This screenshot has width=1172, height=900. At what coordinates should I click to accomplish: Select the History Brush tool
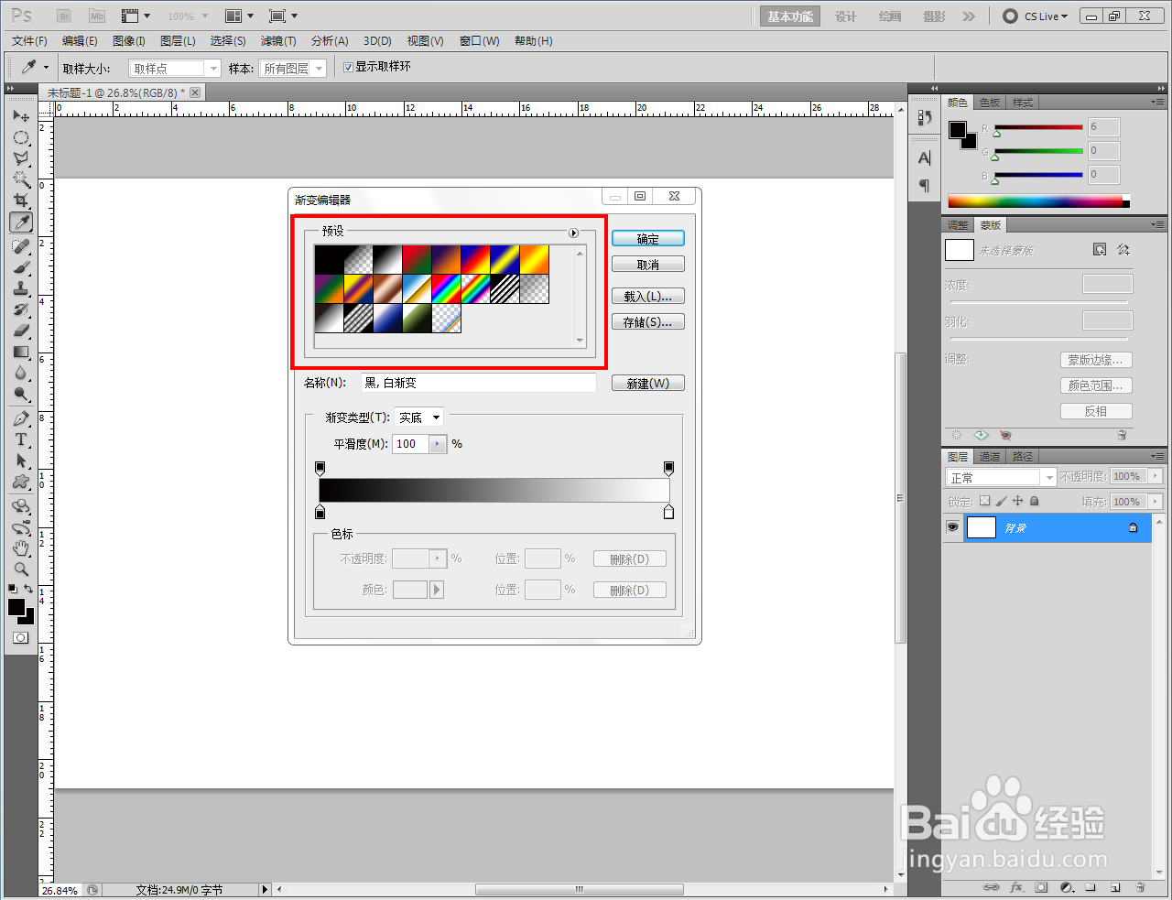coord(21,309)
